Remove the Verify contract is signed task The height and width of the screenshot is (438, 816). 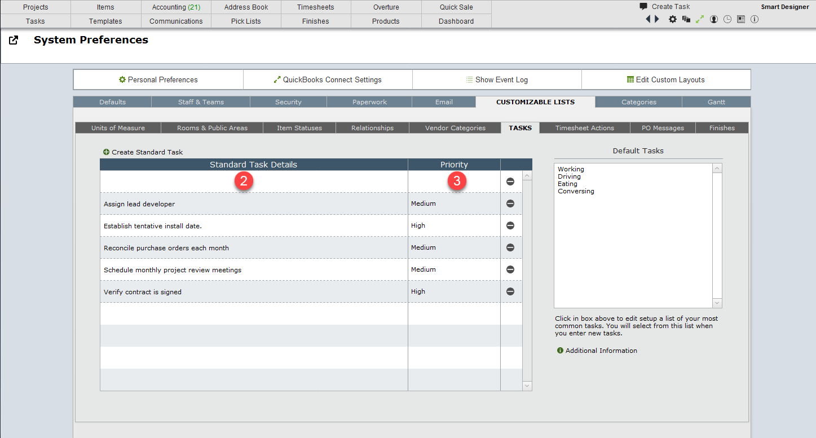coord(510,291)
